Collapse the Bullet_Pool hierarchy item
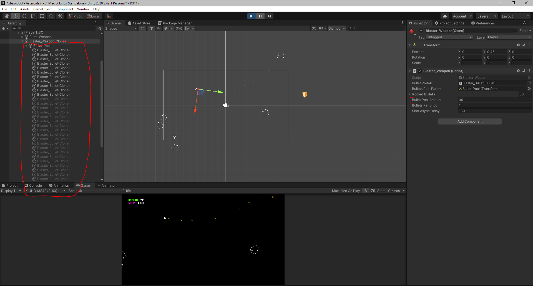 click(26, 46)
